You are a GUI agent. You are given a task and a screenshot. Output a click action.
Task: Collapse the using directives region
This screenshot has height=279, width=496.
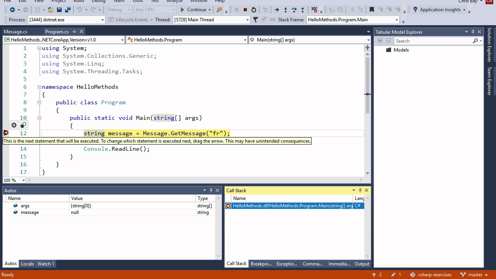coord(39,48)
